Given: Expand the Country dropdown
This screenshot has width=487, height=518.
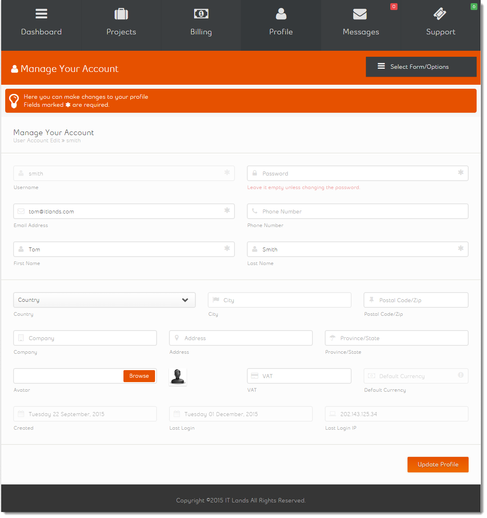Looking at the screenshot, I should pyautogui.click(x=104, y=300).
